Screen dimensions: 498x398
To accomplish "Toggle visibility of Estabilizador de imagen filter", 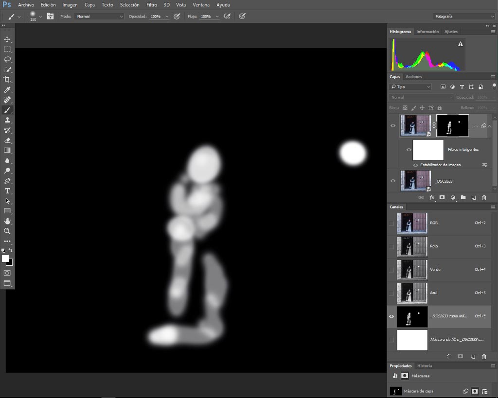I will click(415, 165).
